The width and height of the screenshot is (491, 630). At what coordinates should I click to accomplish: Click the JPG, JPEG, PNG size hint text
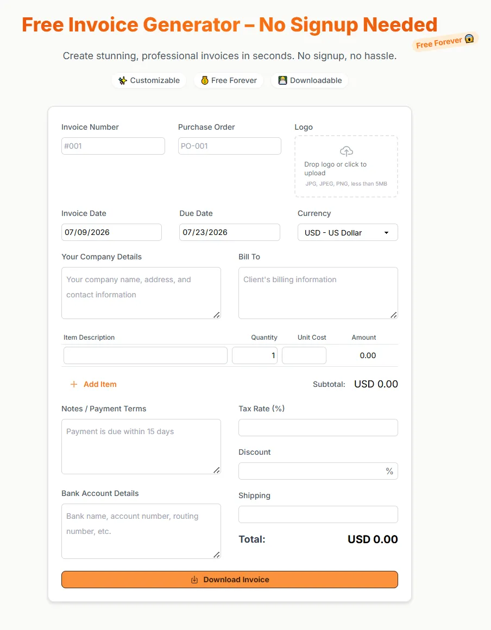(346, 183)
